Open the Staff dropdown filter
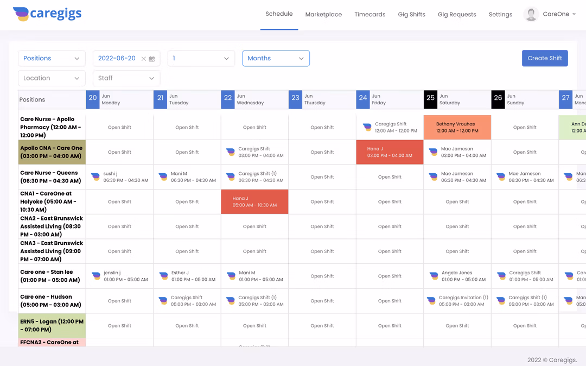This screenshot has width=586, height=366. [126, 78]
